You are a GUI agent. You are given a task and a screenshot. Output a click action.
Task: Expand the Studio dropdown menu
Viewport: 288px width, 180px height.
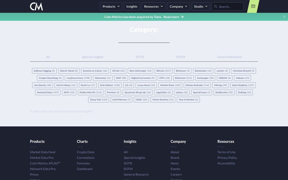pos(200,6)
